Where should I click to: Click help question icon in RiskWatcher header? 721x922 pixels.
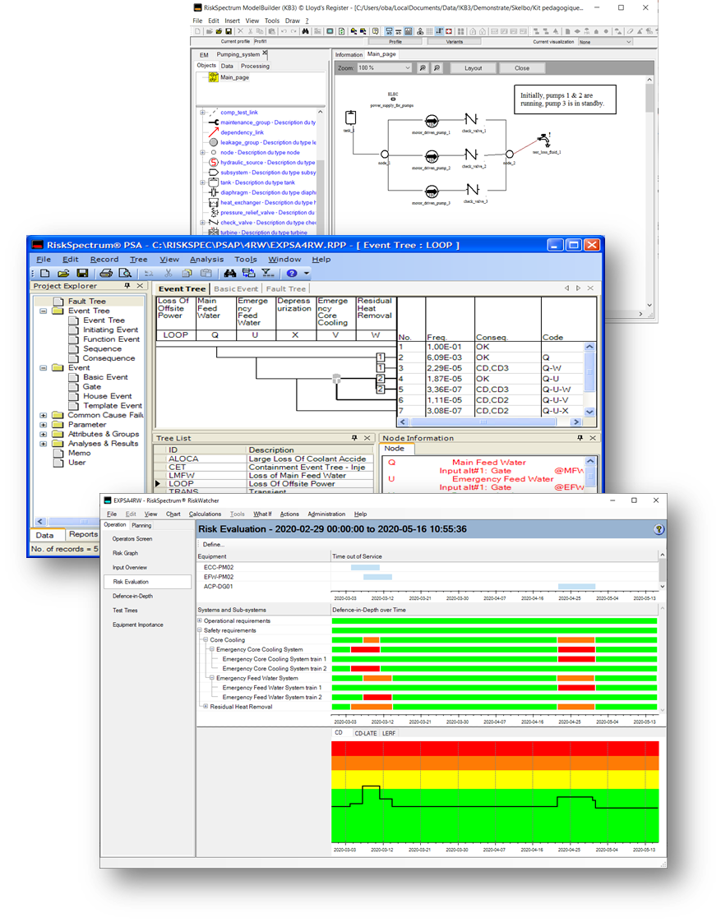tap(659, 529)
